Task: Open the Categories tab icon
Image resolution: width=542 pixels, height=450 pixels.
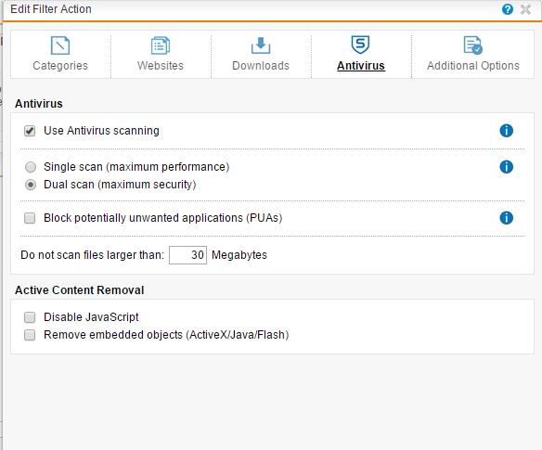Action: point(60,45)
